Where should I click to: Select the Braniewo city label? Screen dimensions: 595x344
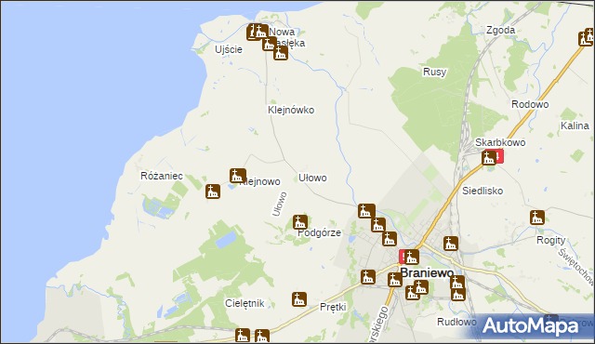click(427, 273)
